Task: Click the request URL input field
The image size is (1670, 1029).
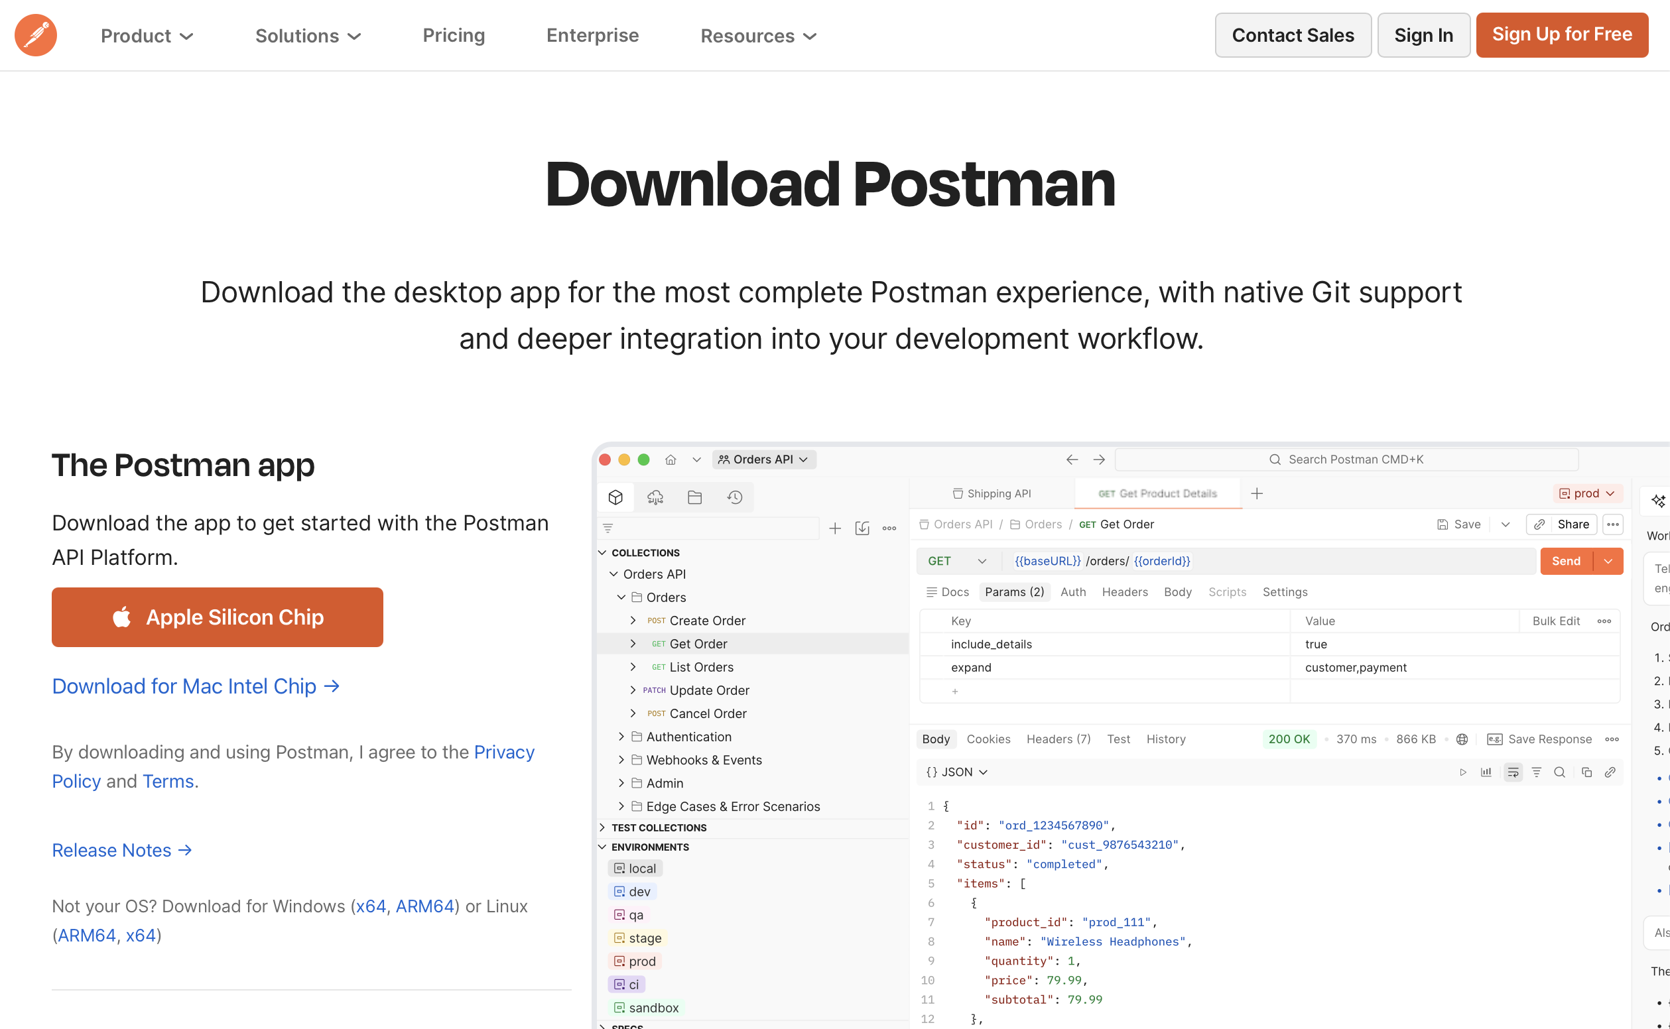Action: coord(1270,561)
